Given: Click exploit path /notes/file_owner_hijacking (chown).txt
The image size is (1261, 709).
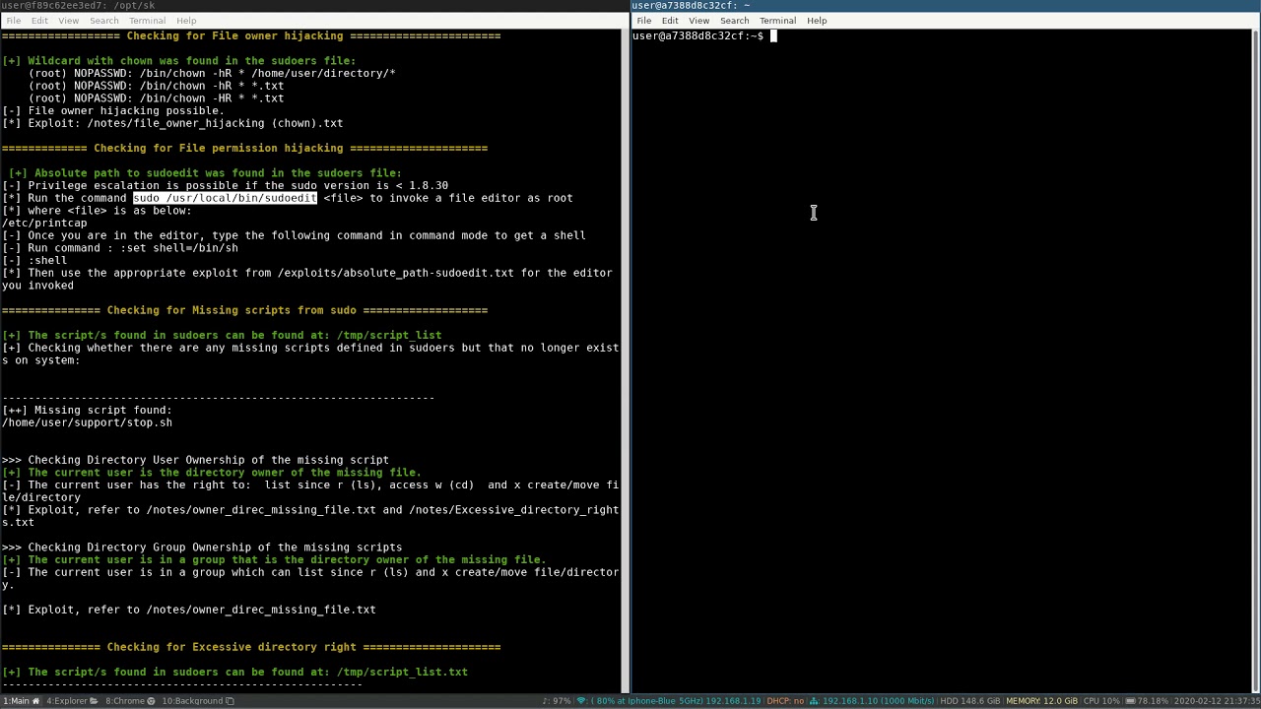Looking at the screenshot, I should coord(215,124).
